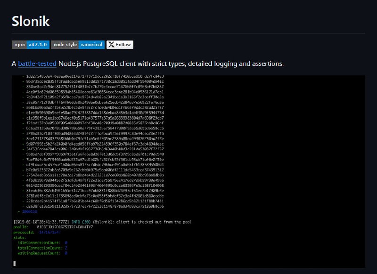This screenshot has width=377, height=274.
Task: Click the 'client is checked out from the pool' log line
Action: pos(154,222)
